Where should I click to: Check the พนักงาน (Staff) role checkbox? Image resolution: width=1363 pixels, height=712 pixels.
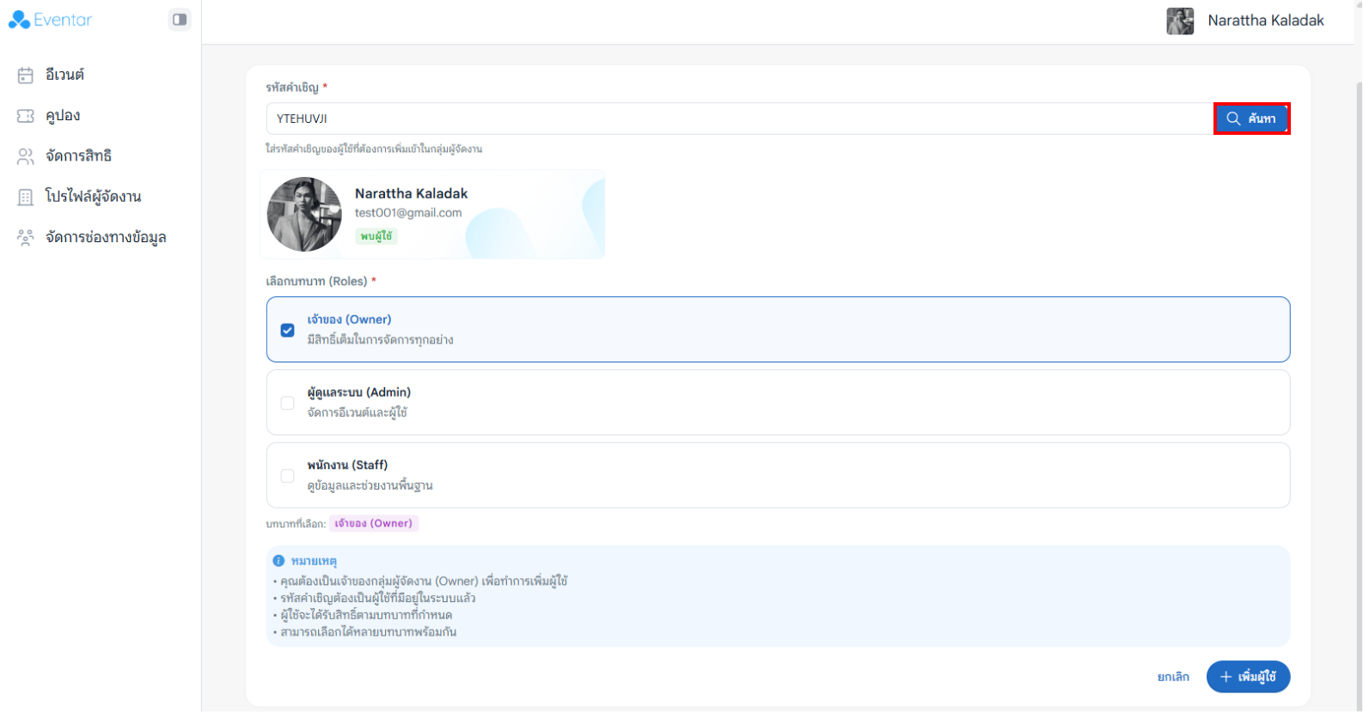(288, 476)
